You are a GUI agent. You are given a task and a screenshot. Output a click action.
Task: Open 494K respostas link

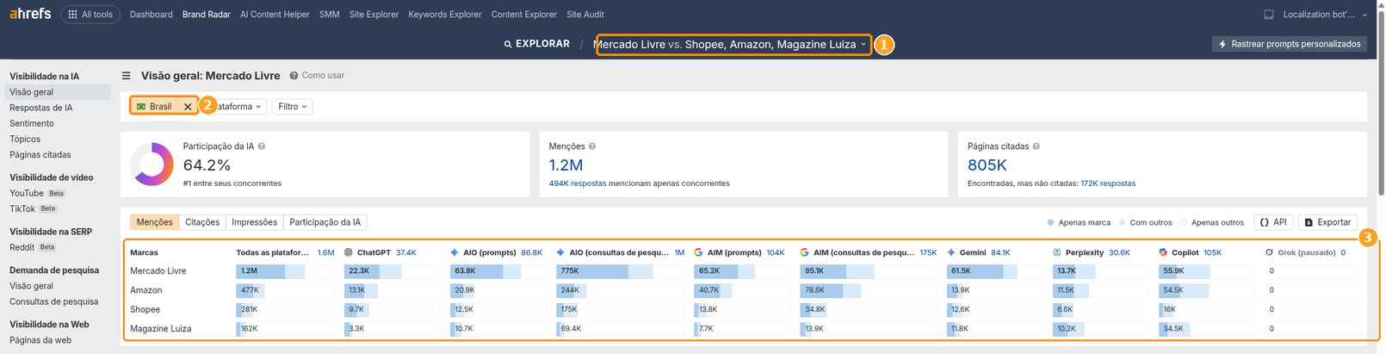pos(578,183)
